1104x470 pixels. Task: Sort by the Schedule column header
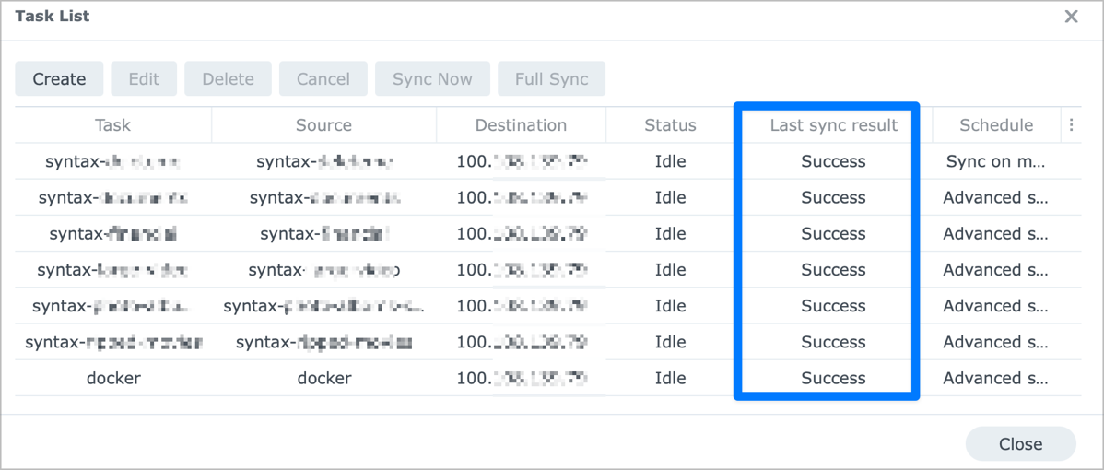tap(995, 125)
